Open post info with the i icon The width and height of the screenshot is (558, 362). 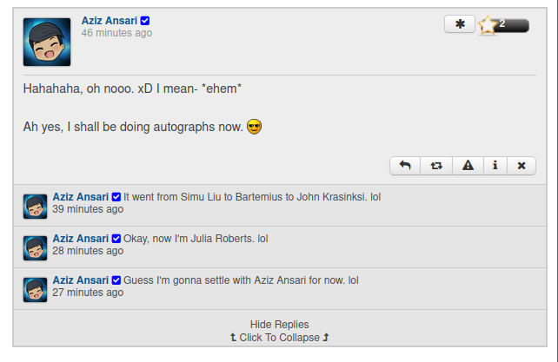(x=495, y=166)
